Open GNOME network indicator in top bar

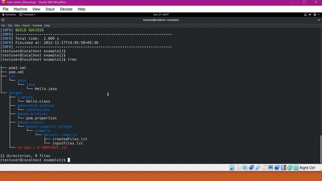click(x=305, y=15)
